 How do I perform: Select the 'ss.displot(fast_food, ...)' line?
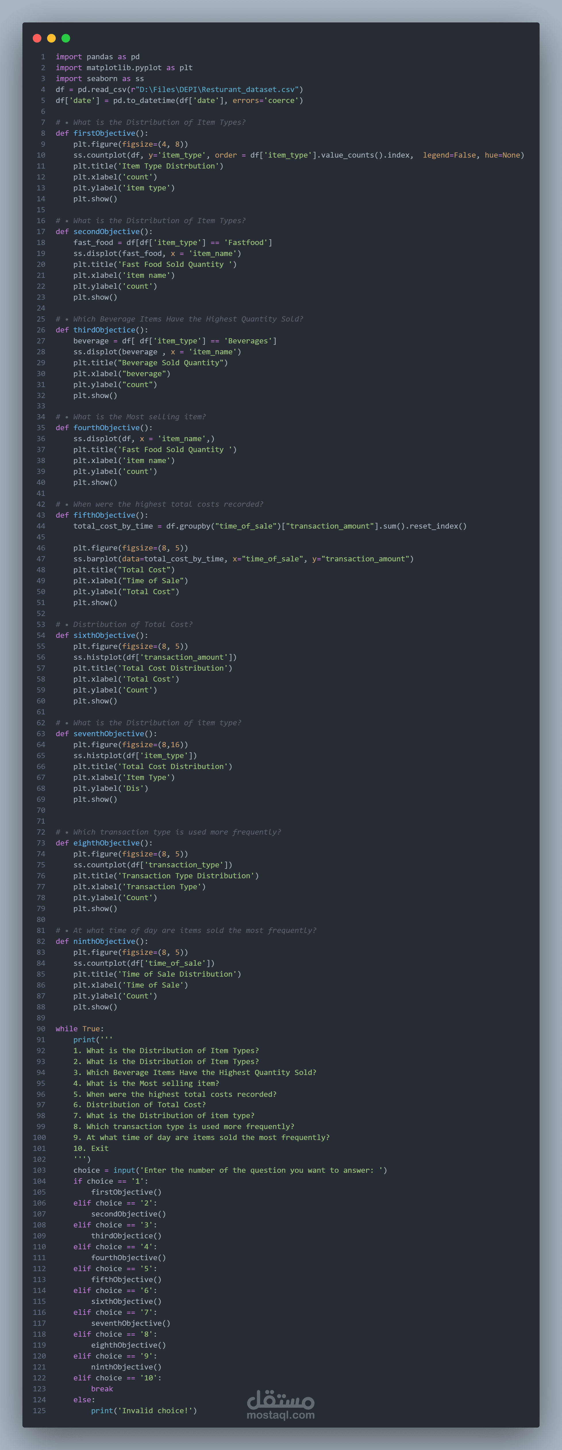point(157,253)
